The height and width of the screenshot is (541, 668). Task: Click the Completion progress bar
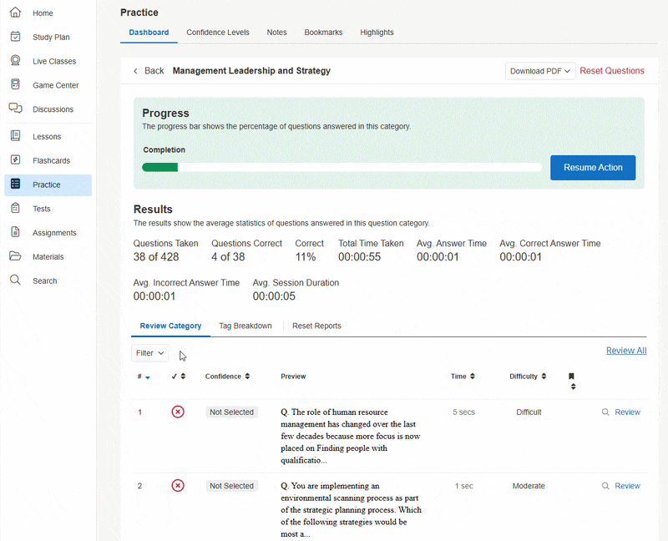[342, 168]
